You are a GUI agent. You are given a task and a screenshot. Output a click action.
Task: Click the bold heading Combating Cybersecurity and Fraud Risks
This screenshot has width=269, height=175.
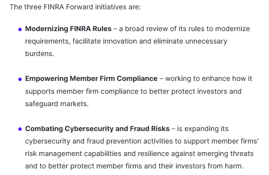(x=97, y=129)
